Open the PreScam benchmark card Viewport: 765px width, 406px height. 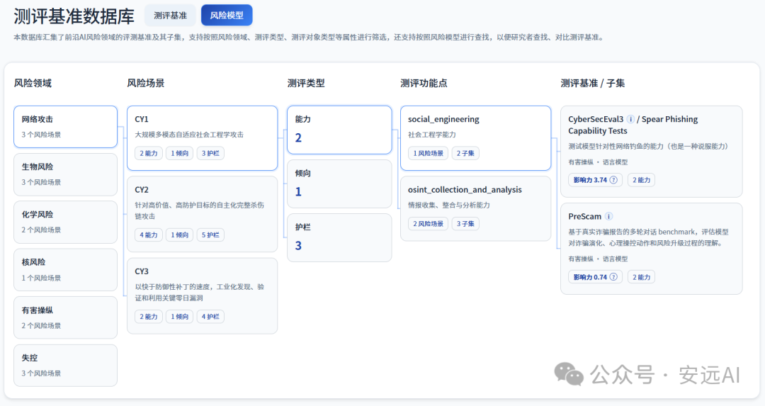[x=652, y=249]
